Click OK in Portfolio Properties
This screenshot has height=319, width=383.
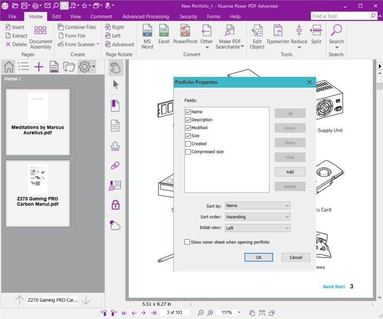point(259,258)
